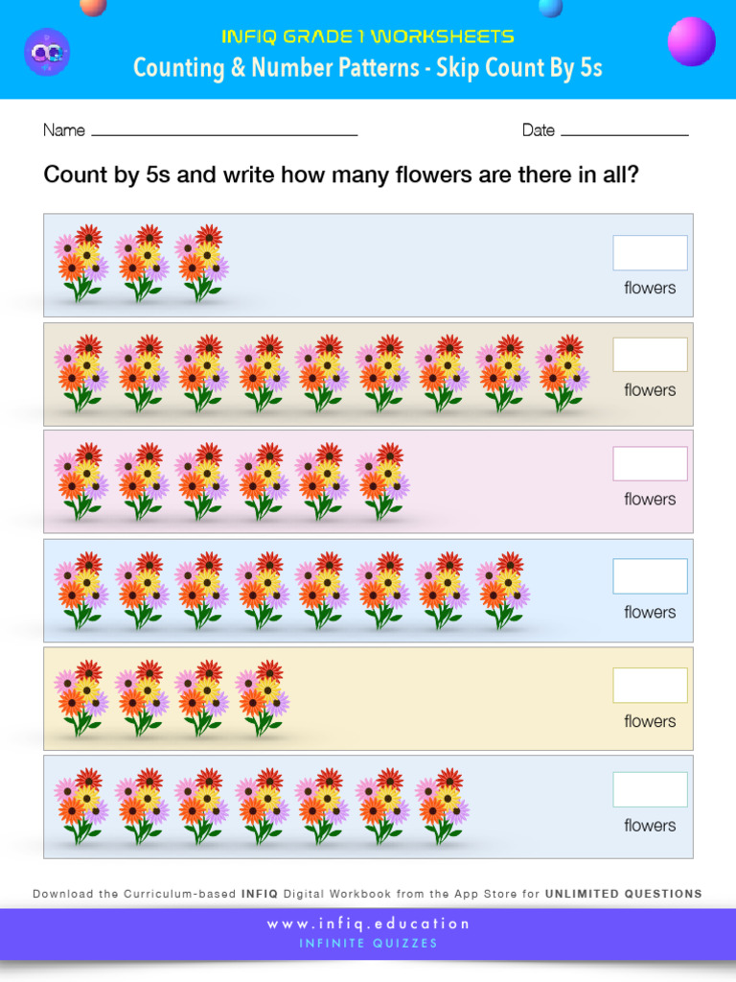Click the answer box in the yellow row

650,686
